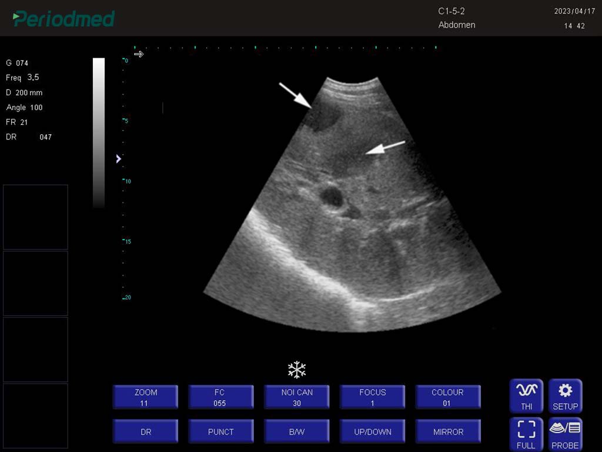Click the Abdomen exam preset label
This screenshot has height=452, width=602.
click(457, 25)
